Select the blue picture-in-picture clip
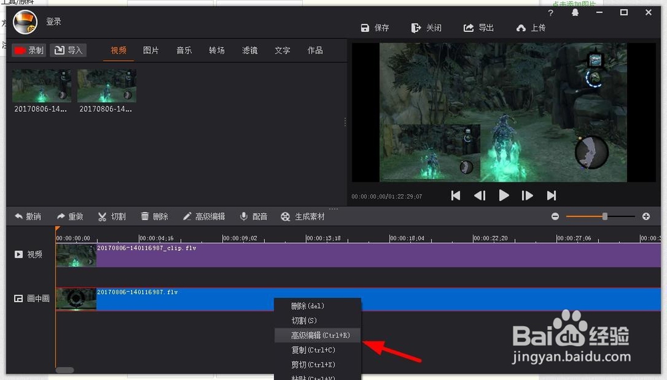 [x=358, y=299]
